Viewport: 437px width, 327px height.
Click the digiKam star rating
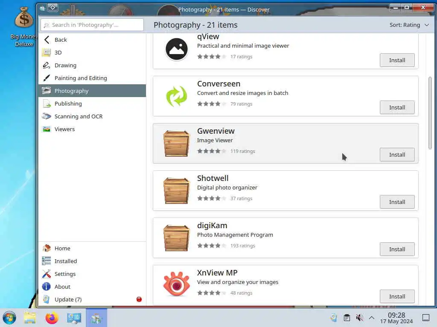coord(212,246)
